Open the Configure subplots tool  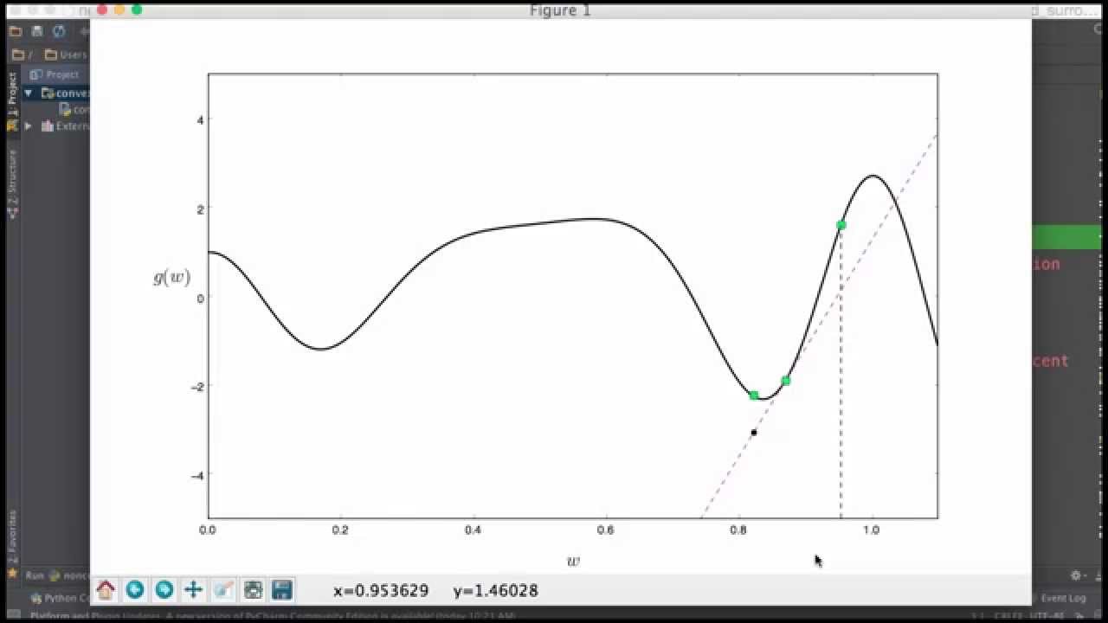pyautogui.click(x=253, y=590)
